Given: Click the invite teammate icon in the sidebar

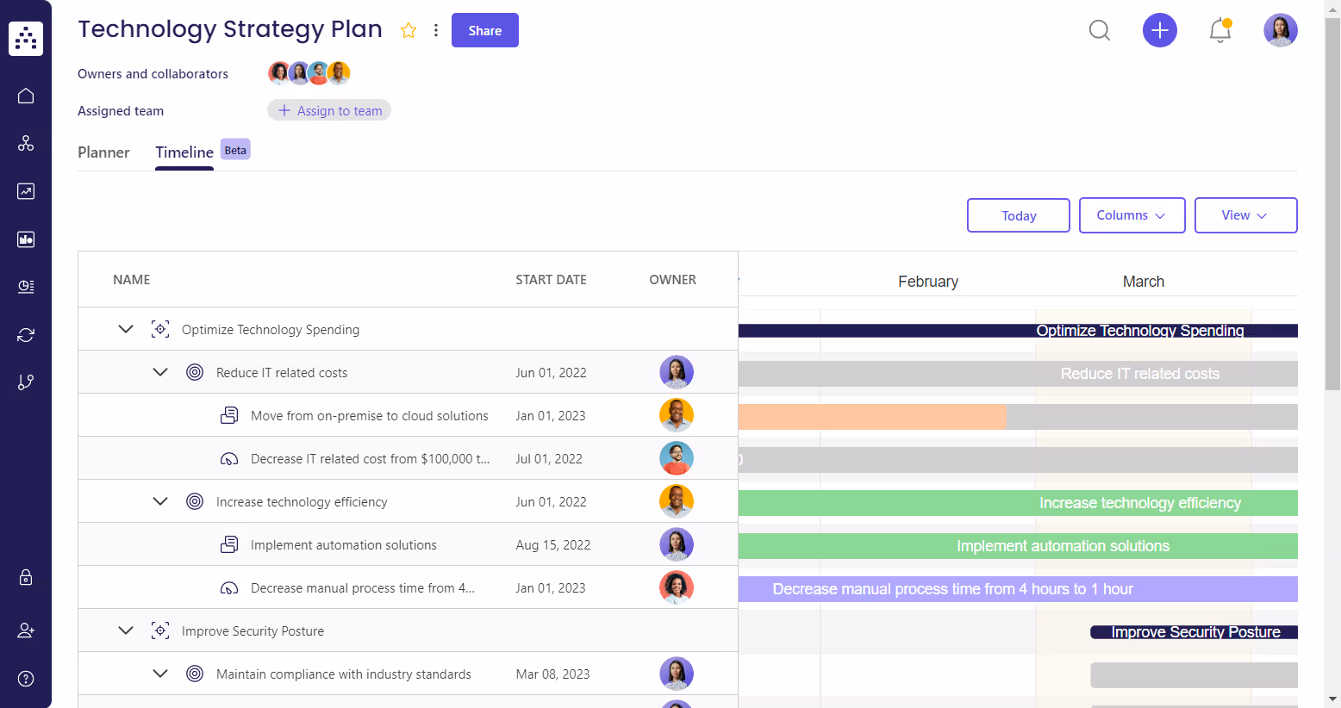Looking at the screenshot, I should 25,630.
